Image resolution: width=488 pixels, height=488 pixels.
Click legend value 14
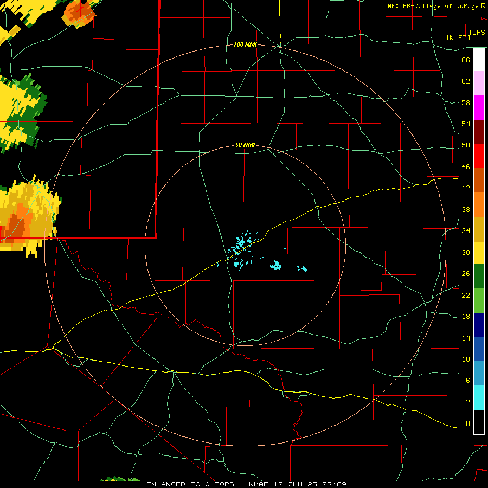[466, 338]
